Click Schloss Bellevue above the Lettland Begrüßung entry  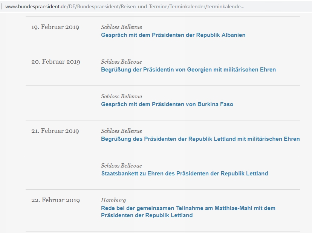[121, 131]
